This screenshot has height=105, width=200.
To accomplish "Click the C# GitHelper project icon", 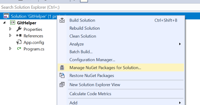I will coord(13,23).
